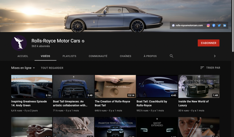Open the TRIER PAR sort menu
234x137 pixels.
[x=210, y=68]
